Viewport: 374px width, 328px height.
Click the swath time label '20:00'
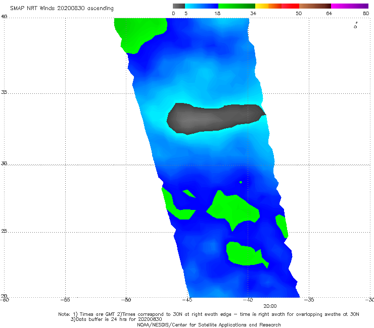270,306
